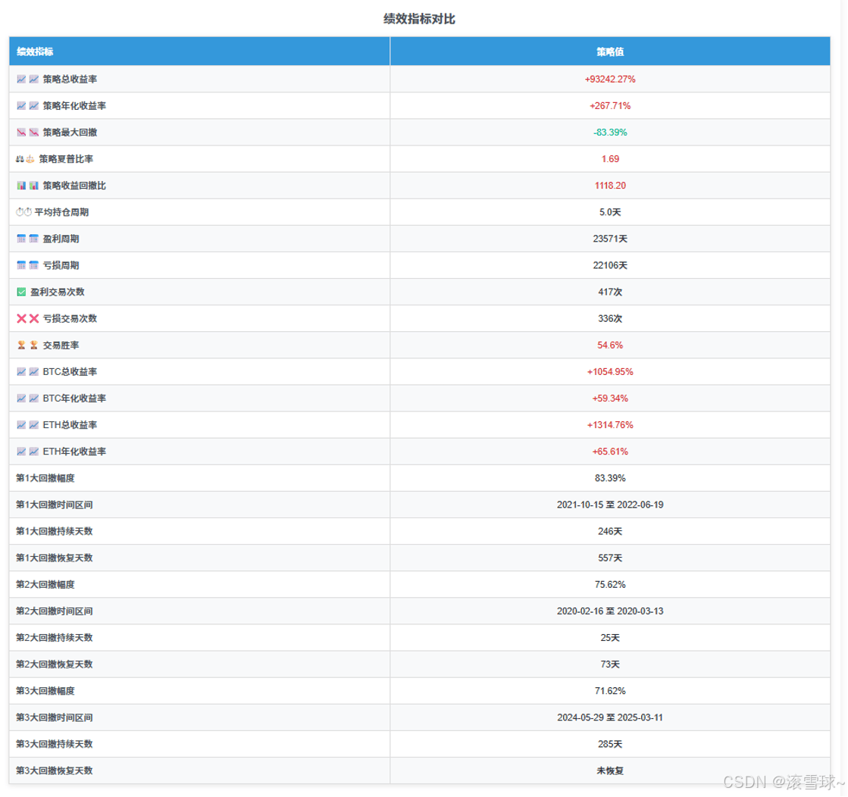The image size is (848, 797).
Task: Click the green -83.39% value
Action: pyautogui.click(x=610, y=132)
